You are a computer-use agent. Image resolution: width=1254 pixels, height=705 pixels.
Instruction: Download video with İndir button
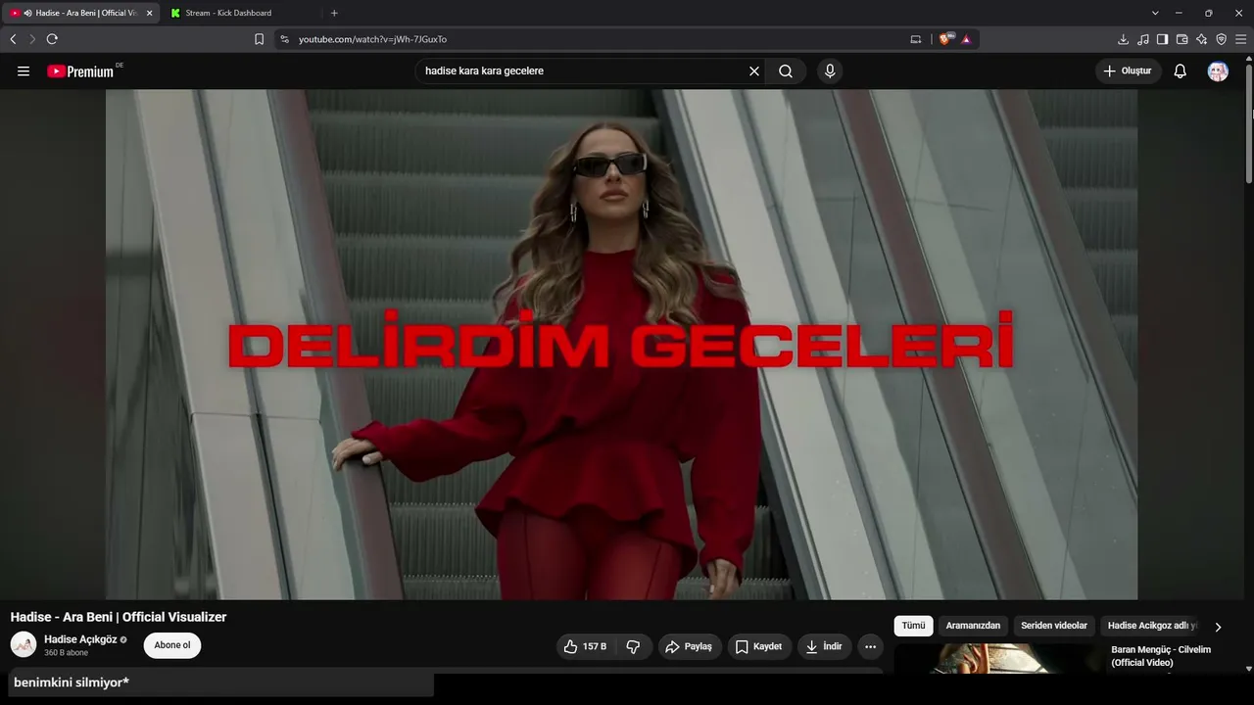(824, 646)
